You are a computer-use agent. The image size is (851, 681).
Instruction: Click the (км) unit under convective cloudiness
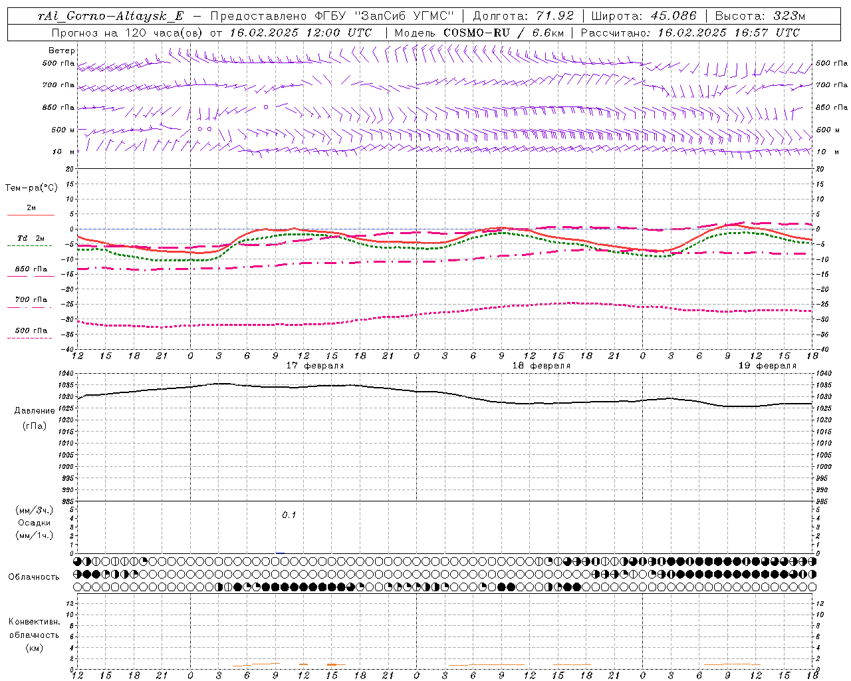(35, 648)
